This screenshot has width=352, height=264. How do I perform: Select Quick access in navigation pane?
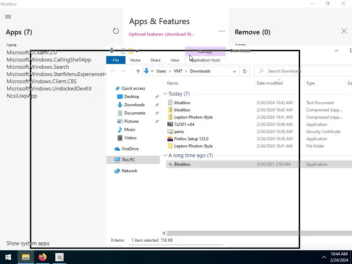[133, 88]
